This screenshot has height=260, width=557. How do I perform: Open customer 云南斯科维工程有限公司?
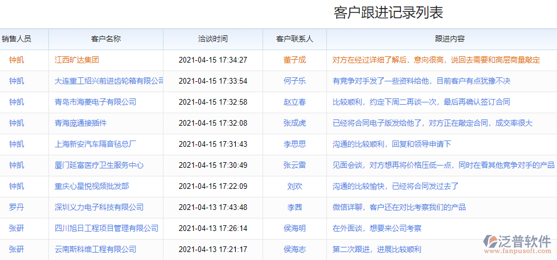pyautogui.click(x=95, y=249)
